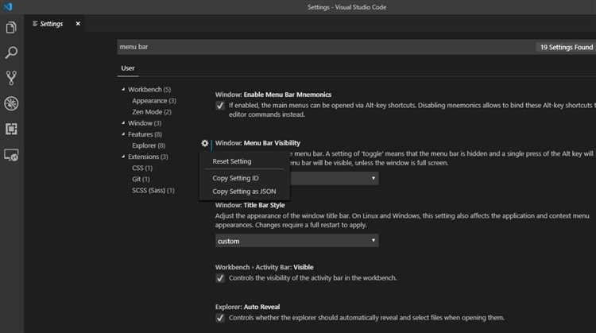
Task: Select SCSS (Sass) (1) in tree
Action: (x=153, y=191)
